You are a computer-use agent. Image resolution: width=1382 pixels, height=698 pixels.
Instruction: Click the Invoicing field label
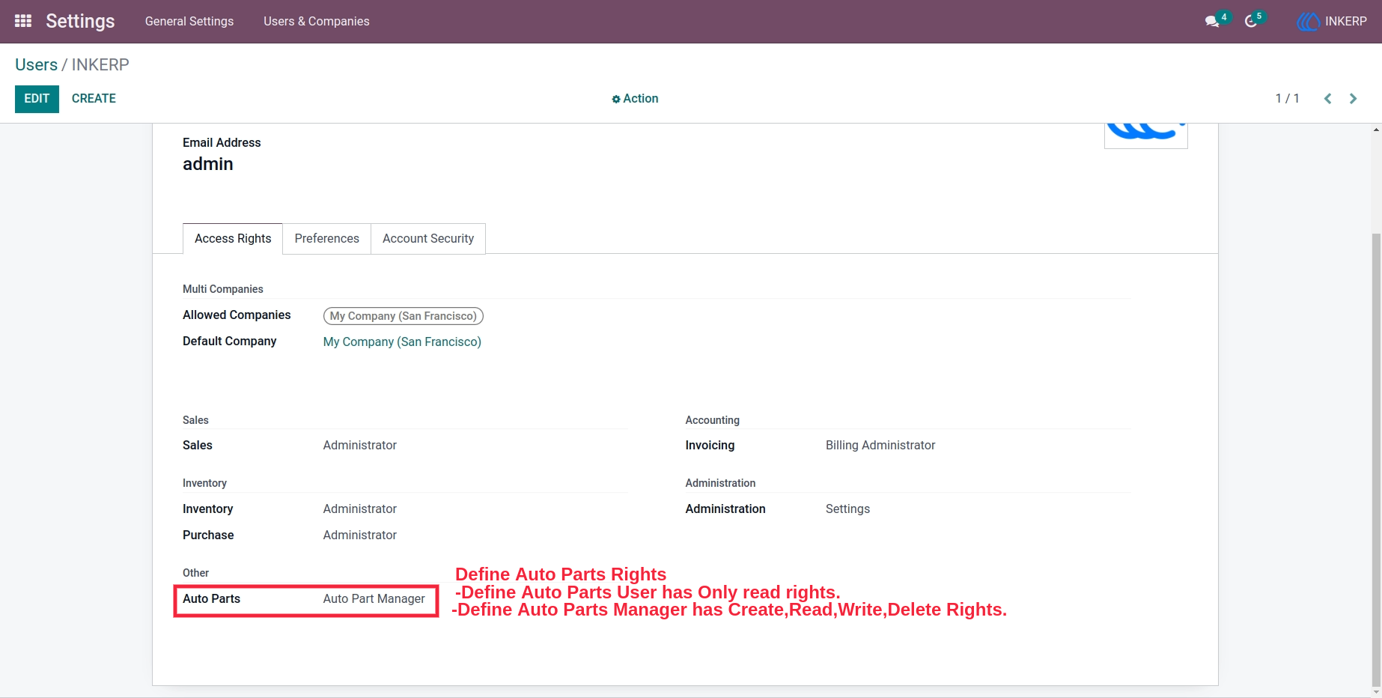click(710, 445)
